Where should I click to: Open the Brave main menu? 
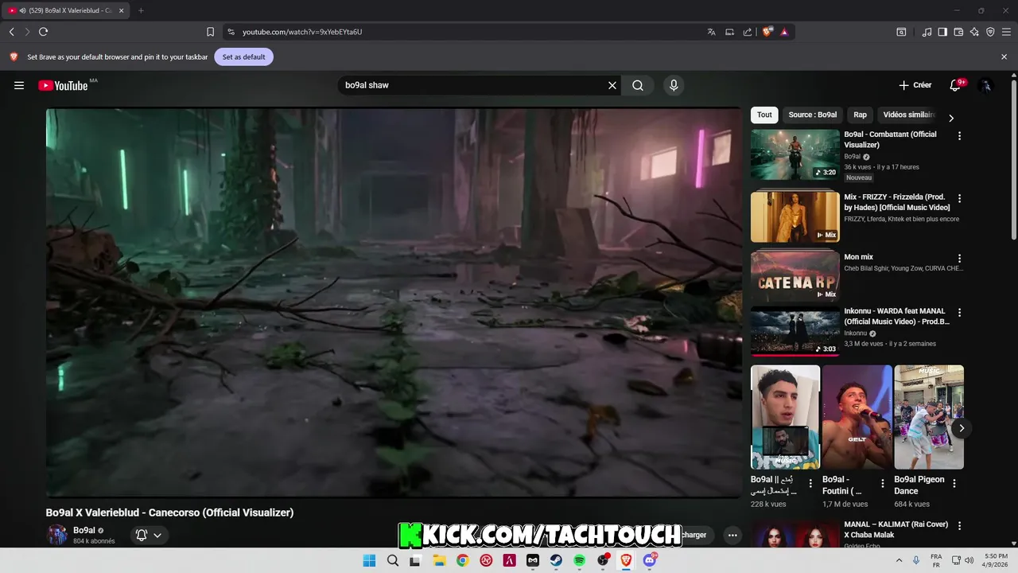point(1006,32)
